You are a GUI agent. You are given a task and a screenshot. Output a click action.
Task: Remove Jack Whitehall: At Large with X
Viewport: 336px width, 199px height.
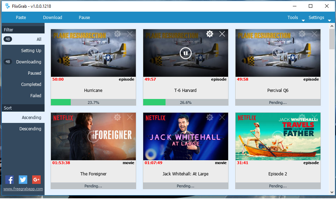[x=222, y=117]
